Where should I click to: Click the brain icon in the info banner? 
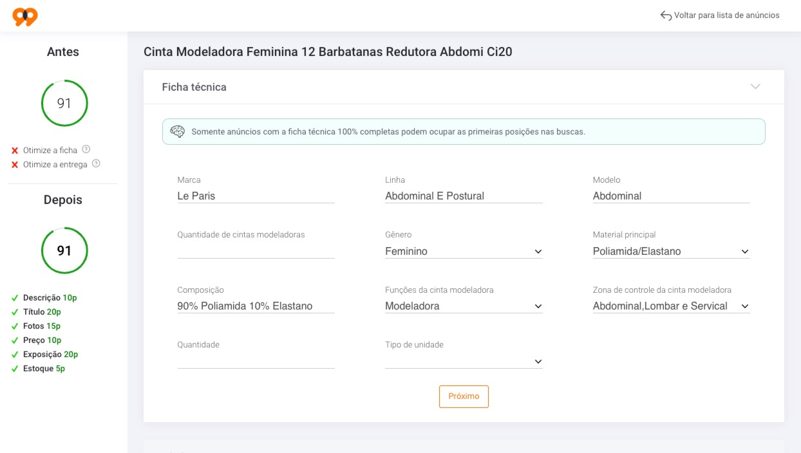(x=177, y=131)
